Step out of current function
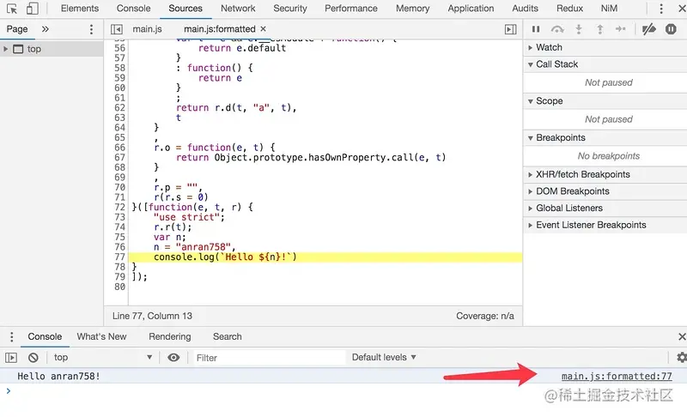Viewport: 687px width, 417px height. coord(599,29)
